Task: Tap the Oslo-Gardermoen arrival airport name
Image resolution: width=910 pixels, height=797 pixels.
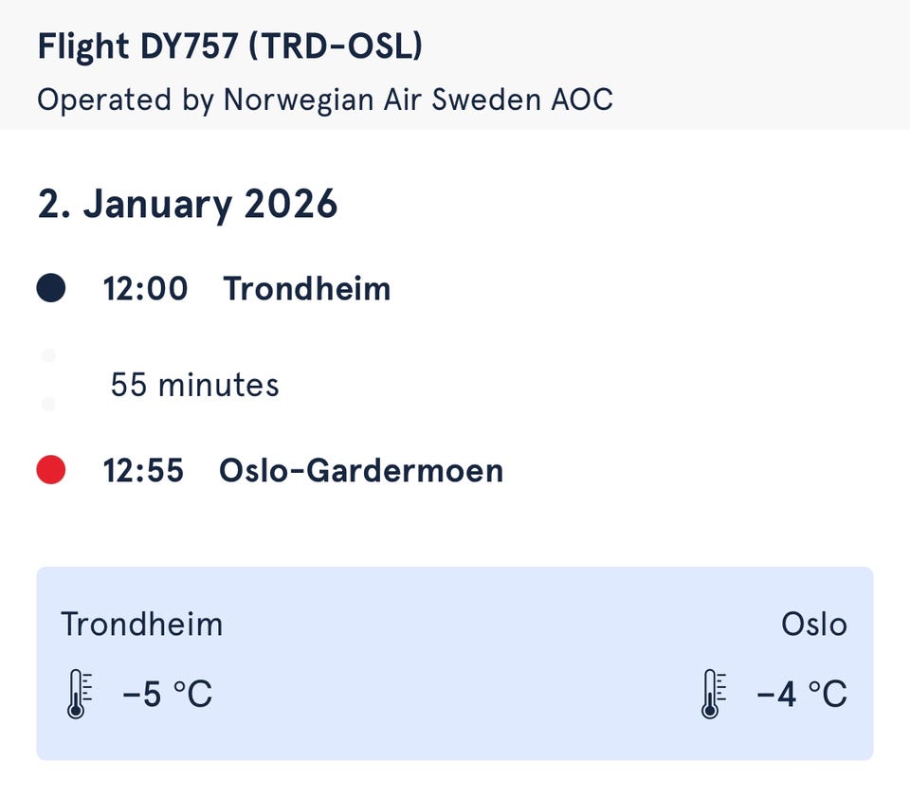Action: point(360,471)
